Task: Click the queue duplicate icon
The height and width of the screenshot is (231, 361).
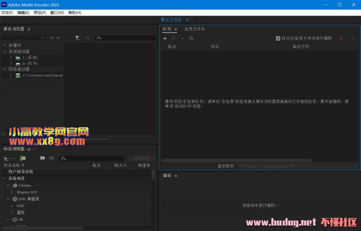Action: (191, 39)
